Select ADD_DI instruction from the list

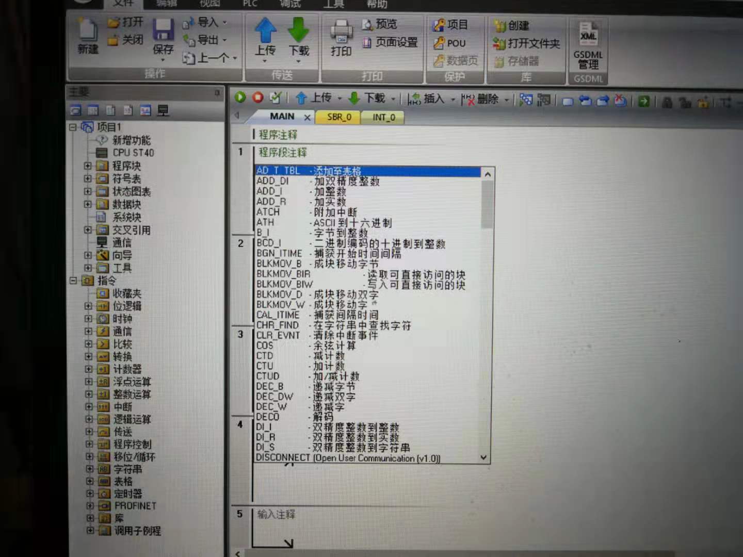click(273, 181)
